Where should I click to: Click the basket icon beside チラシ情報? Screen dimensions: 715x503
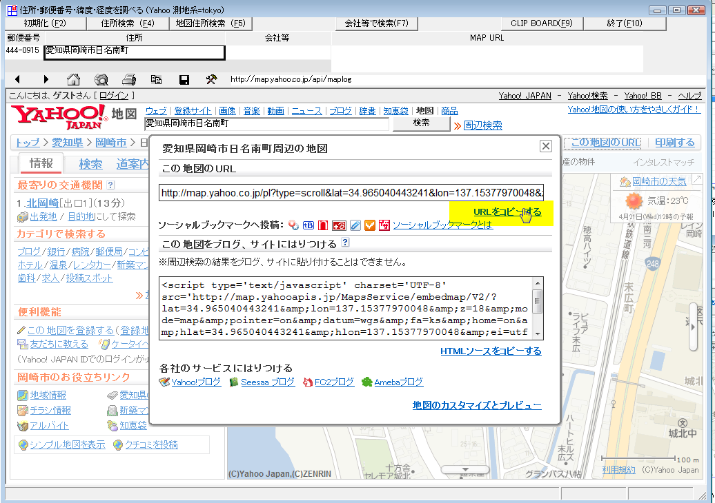[x=23, y=411]
